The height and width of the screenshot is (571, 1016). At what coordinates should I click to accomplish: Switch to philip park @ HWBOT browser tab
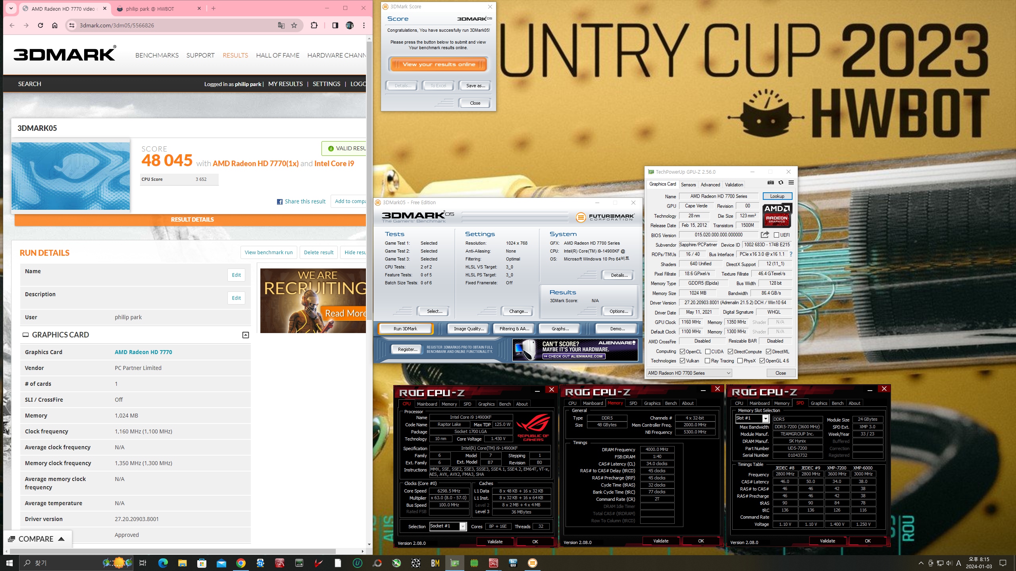click(158, 8)
